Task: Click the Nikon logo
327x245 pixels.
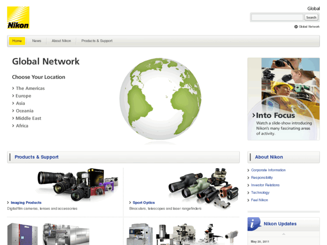Action: (18, 18)
